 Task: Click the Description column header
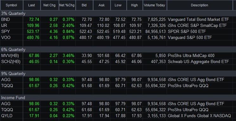200,5
